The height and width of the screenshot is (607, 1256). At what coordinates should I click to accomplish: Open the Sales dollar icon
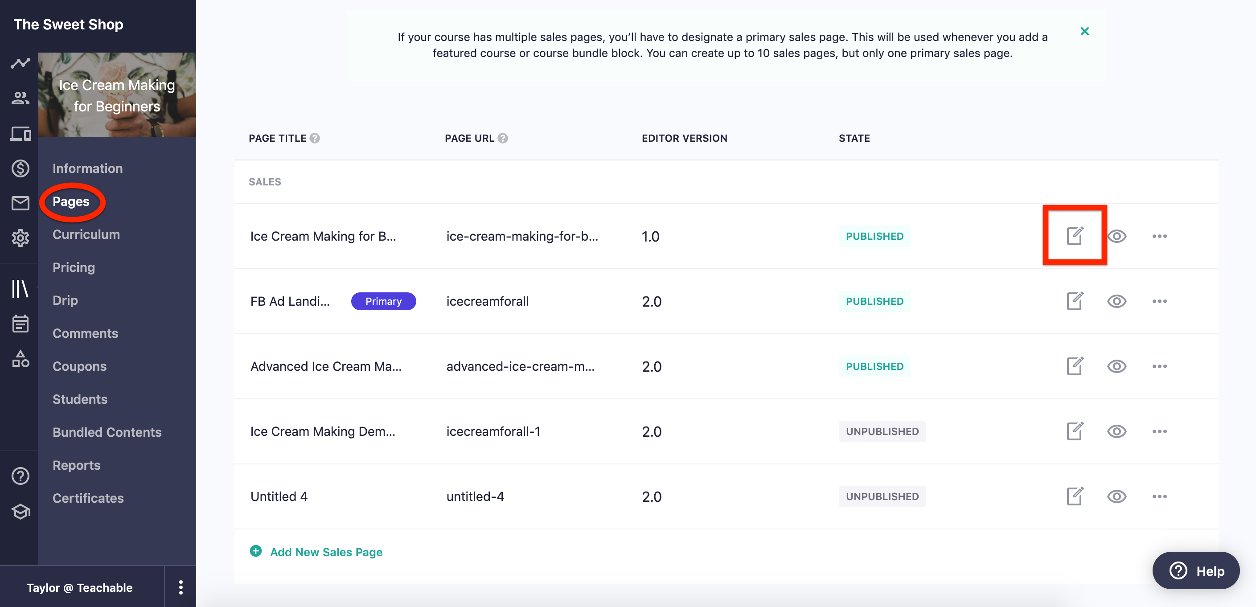(x=20, y=168)
